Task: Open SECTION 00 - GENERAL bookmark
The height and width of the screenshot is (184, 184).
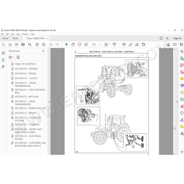Action: click(x=26, y=69)
